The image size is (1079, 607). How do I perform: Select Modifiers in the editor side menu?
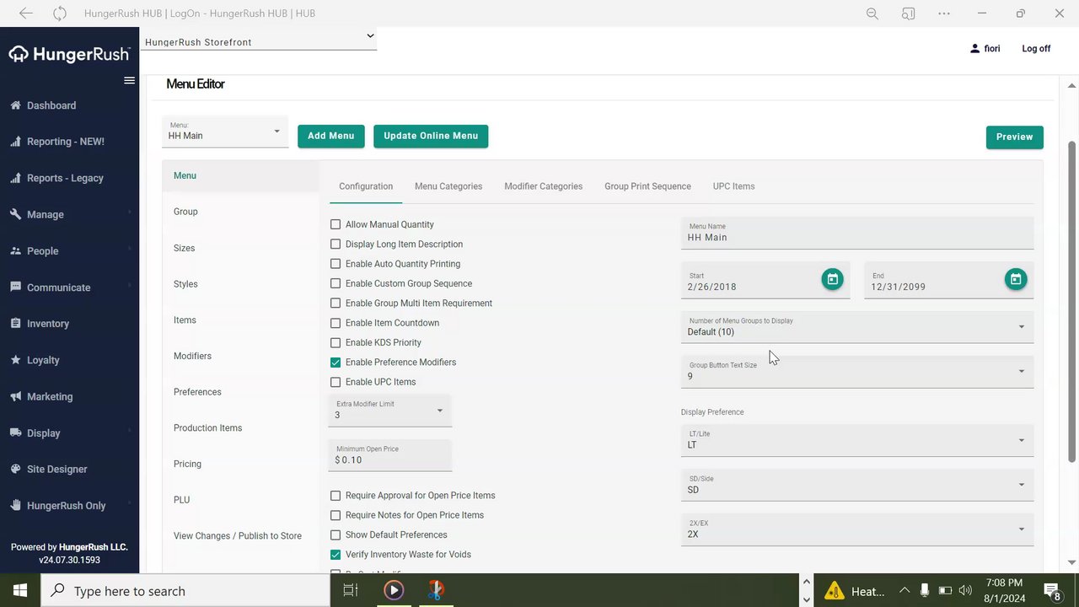tap(192, 356)
